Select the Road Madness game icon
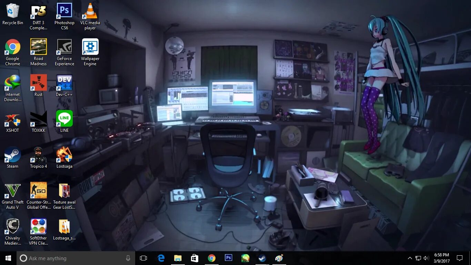 (39, 53)
